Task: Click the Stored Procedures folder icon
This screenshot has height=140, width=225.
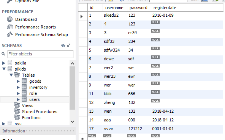Action: coord(17,111)
